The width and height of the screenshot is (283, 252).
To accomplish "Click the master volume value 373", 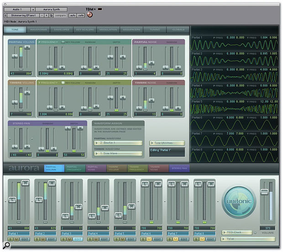I will [267, 228].
